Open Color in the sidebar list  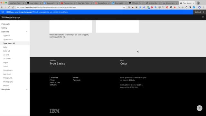click(5, 47)
